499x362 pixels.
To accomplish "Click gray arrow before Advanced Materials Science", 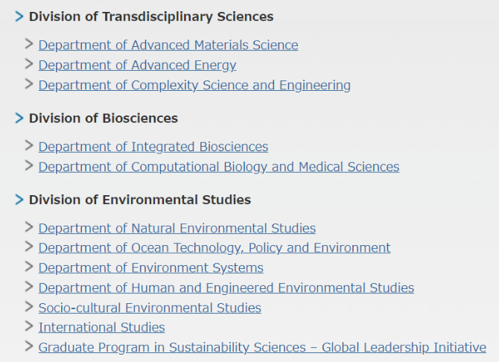I will click(x=29, y=44).
